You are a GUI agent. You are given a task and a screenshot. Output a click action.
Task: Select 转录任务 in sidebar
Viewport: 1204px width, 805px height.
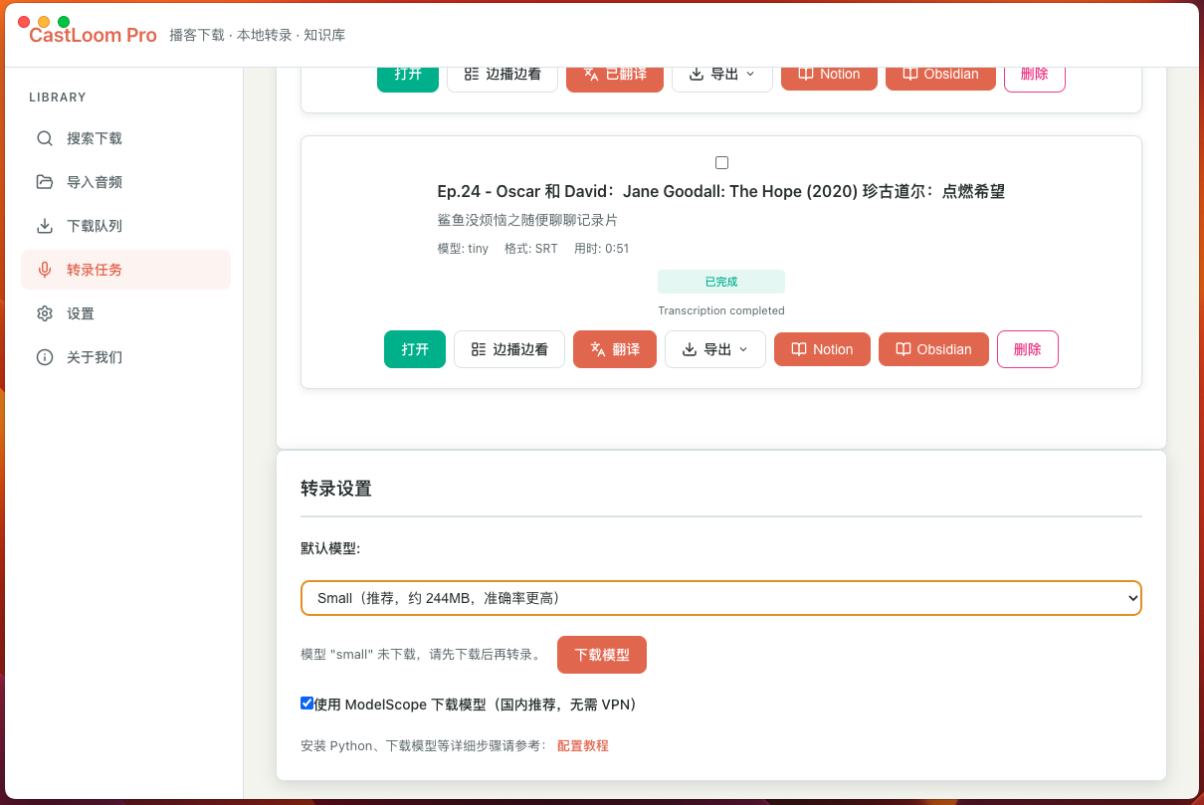(x=125, y=270)
